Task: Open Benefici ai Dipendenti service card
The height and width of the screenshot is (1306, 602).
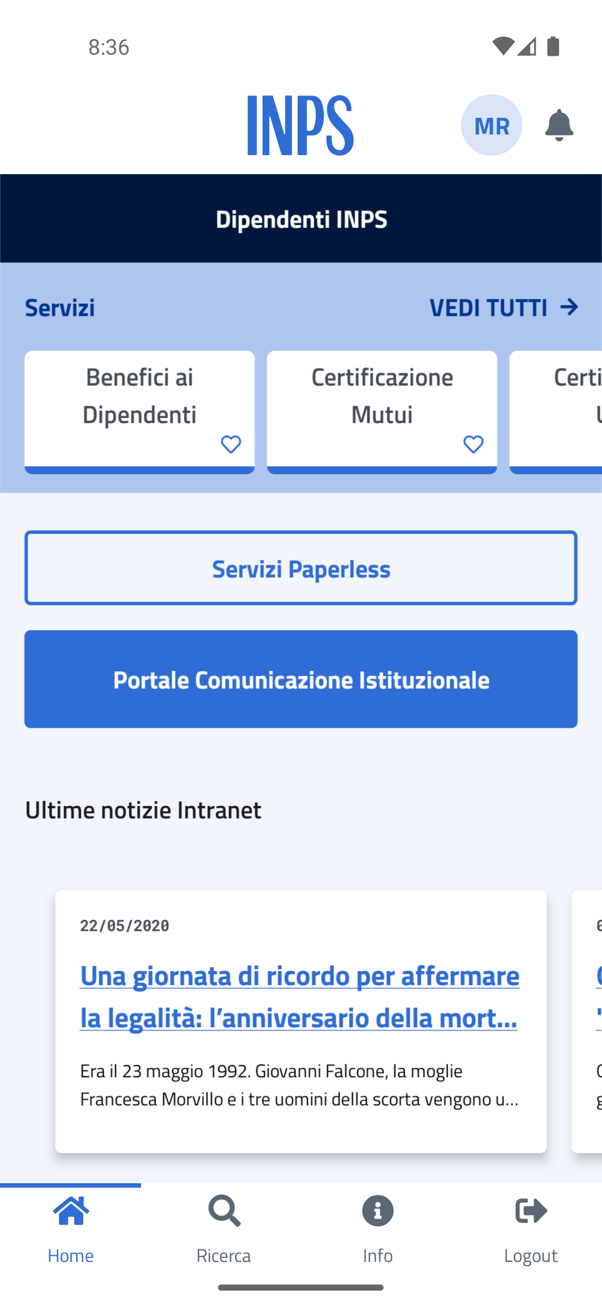Action: (x=139, y=412)
